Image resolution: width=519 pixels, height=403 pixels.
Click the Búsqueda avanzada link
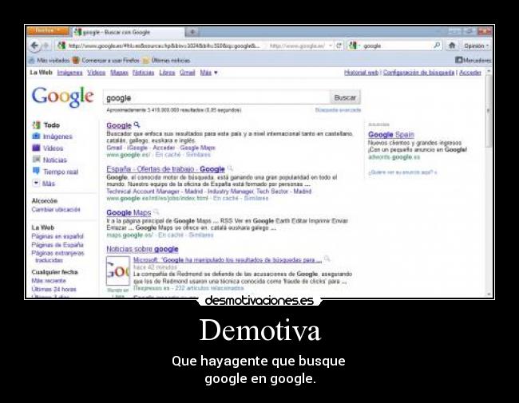tap(338, 110)
